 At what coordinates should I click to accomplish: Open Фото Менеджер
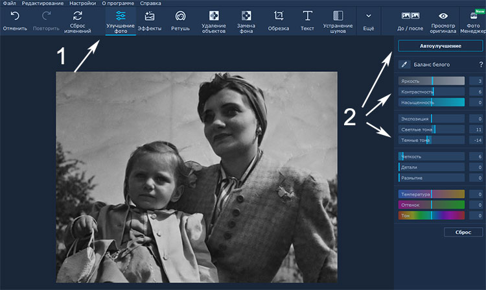pyautogui.click(x=473, y=21)
